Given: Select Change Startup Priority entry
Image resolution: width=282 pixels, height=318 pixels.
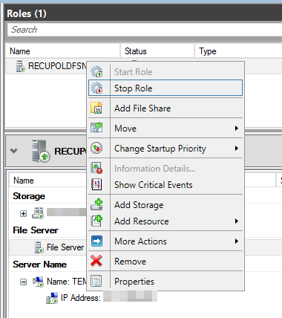Looking at the screenshot, I should [x=165, y=149].
